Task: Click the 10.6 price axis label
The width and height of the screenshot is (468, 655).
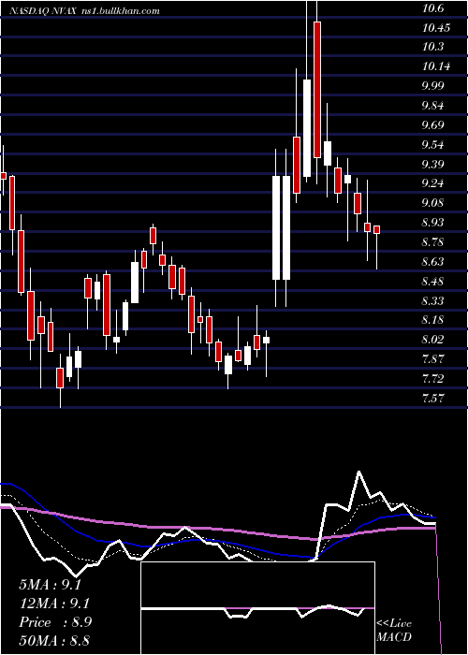Action: pyautogui.click(x=433, y=8)
